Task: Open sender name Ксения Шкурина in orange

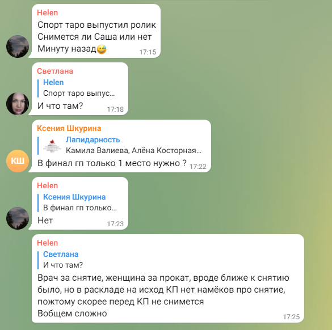Action: click(x=69, y=128)
